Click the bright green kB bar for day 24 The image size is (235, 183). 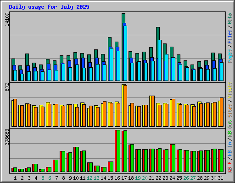[173, 158]
